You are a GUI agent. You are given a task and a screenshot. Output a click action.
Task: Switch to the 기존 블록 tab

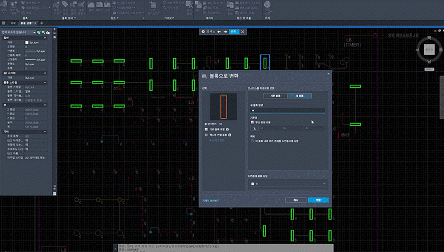point(275,96)
